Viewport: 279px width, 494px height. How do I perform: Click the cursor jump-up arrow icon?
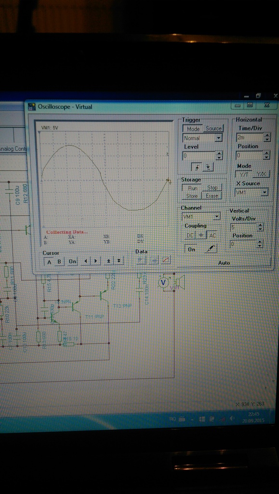(x=108, y=261)
